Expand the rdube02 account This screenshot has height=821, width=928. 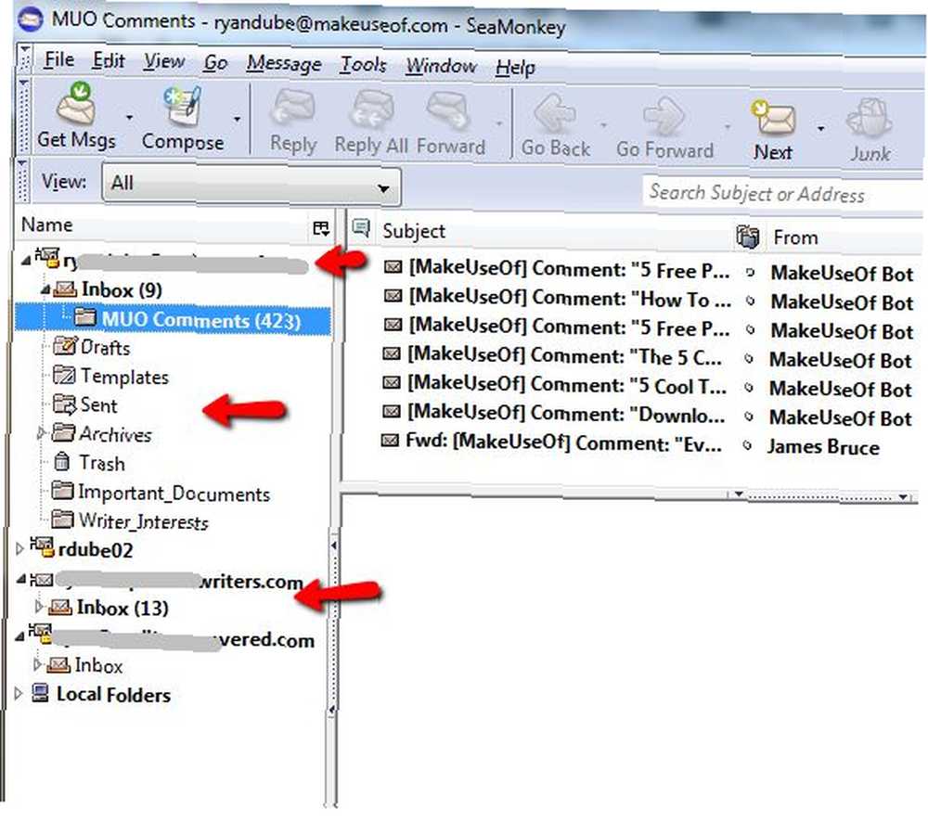(x=19, y=548)
